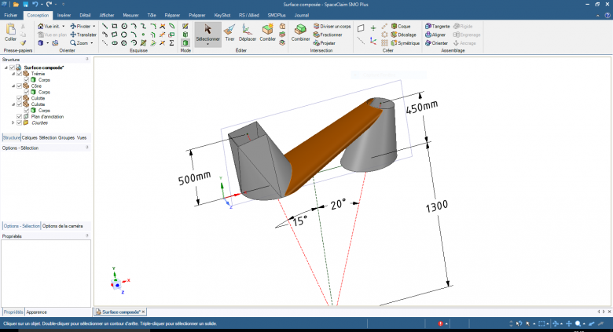
Task: Expand the Courbes folder in tree
Action: 13,122
